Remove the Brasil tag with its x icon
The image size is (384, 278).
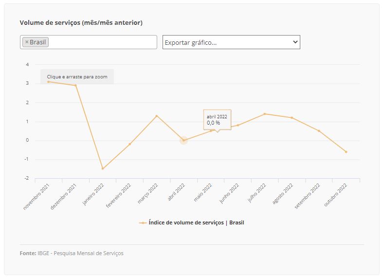coord(27,42)
